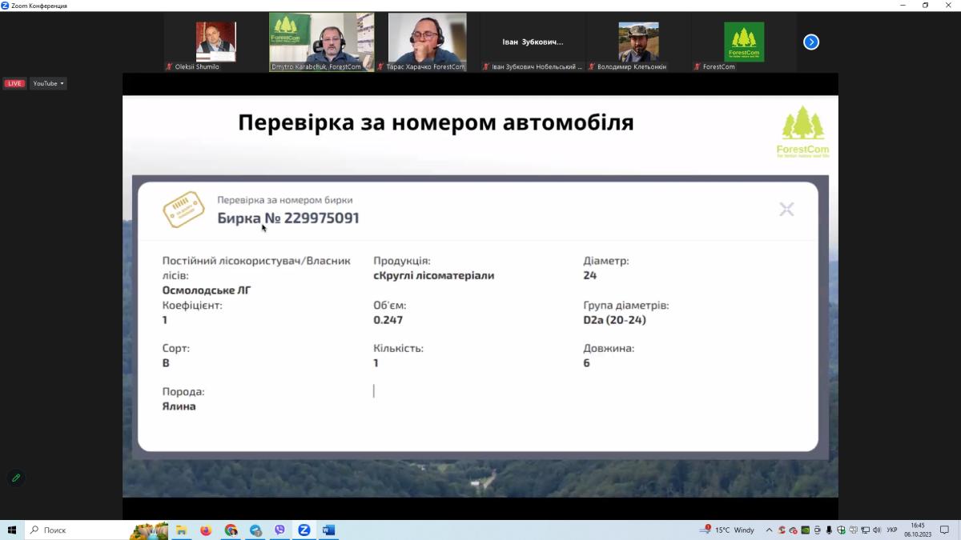Expand hidden system tray icons
961x540 pixels.
point(770,530)
